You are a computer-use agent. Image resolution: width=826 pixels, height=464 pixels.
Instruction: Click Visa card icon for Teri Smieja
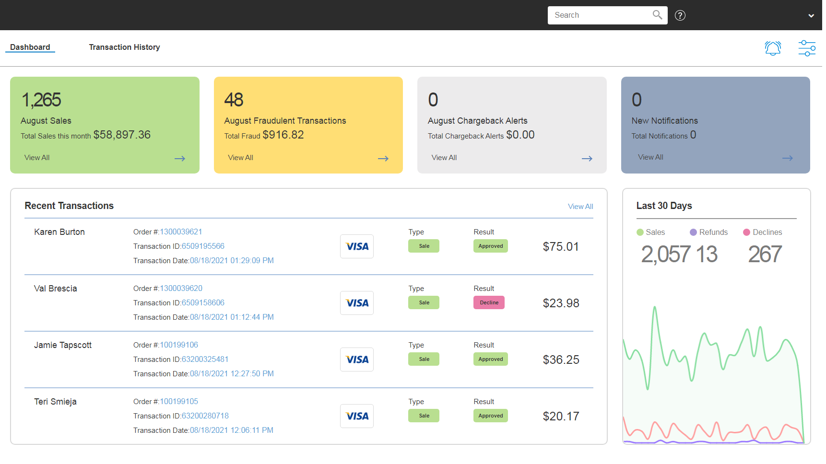[357, 416]
